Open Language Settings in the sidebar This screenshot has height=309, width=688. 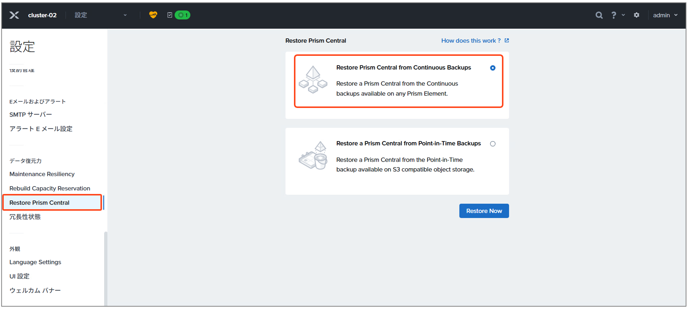(35, 262)
